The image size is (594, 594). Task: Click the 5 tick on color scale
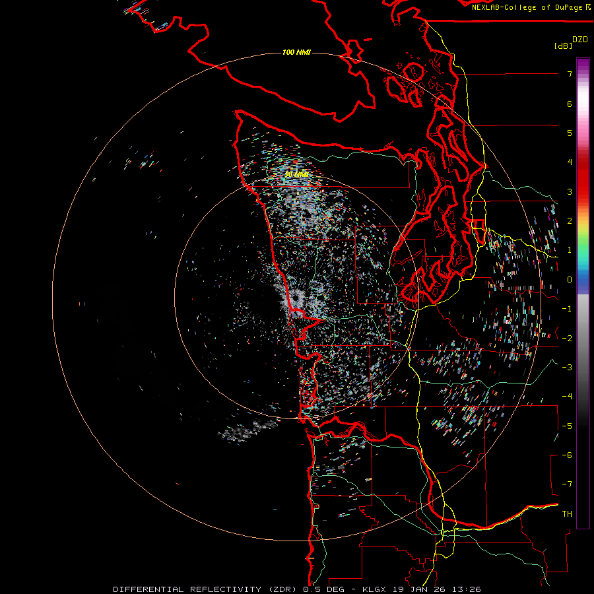click(x=570, y=133)
